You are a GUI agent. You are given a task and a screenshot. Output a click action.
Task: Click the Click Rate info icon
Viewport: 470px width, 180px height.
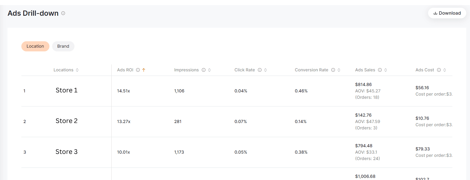pos(260,70)
